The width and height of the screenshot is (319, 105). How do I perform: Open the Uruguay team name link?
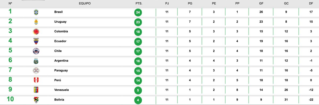pyautogui.click(x=60, y=22)
